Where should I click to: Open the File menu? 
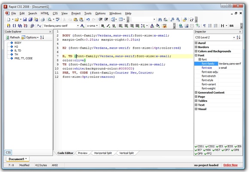pyautogui.click(x=14, y=13)
